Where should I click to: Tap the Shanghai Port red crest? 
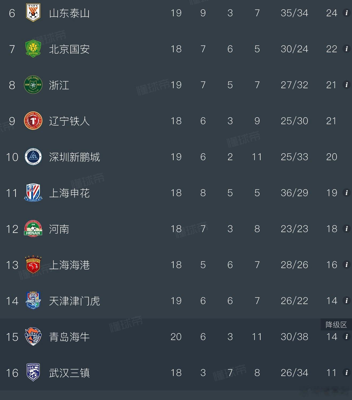[33, 265]
